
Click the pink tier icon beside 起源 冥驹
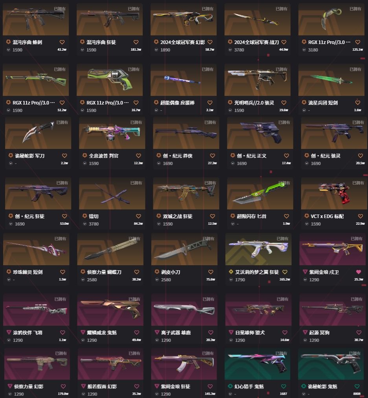(305, 332)
